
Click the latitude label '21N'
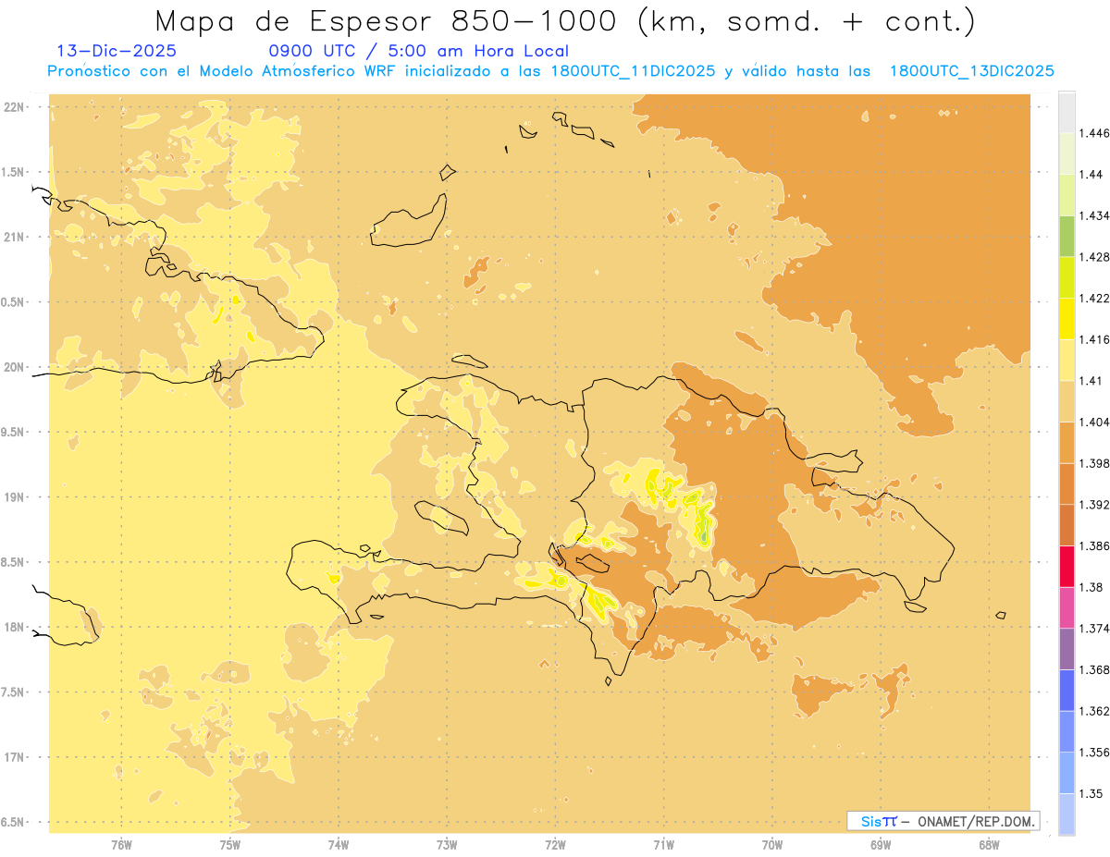(16, 237)
